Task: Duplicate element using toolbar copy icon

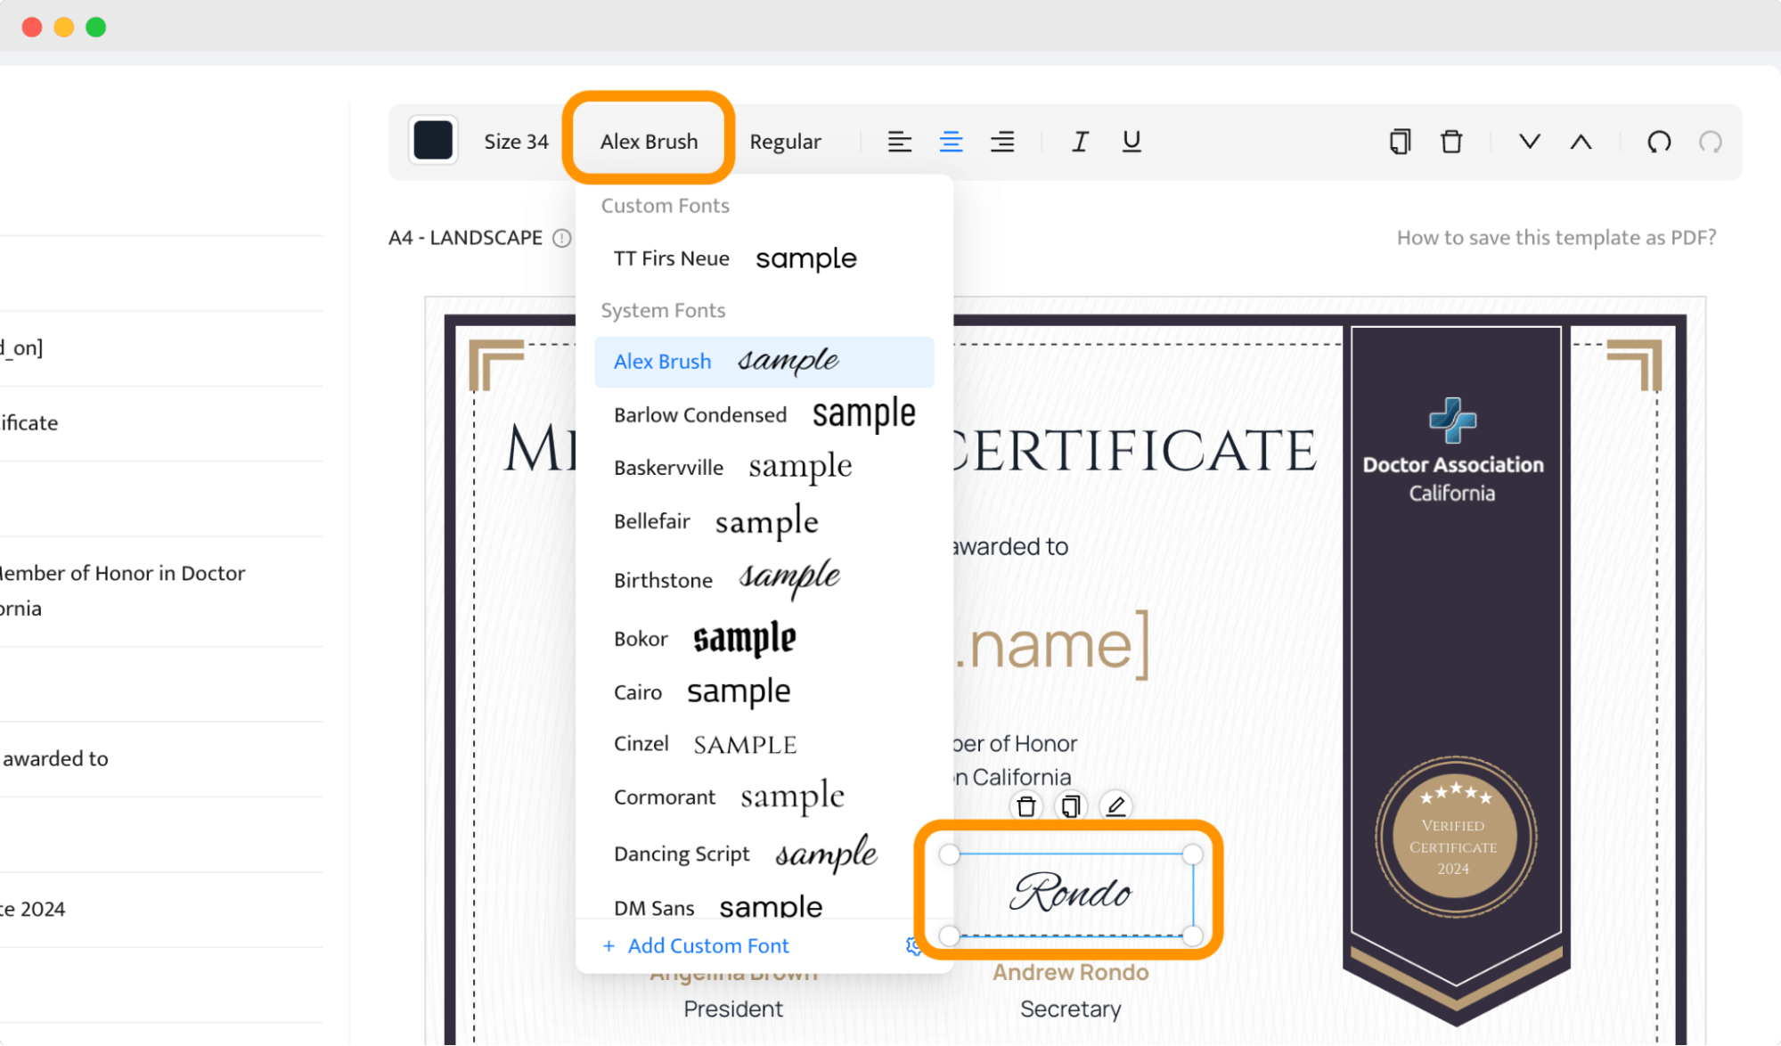Action: click(x=1400, y=141)
